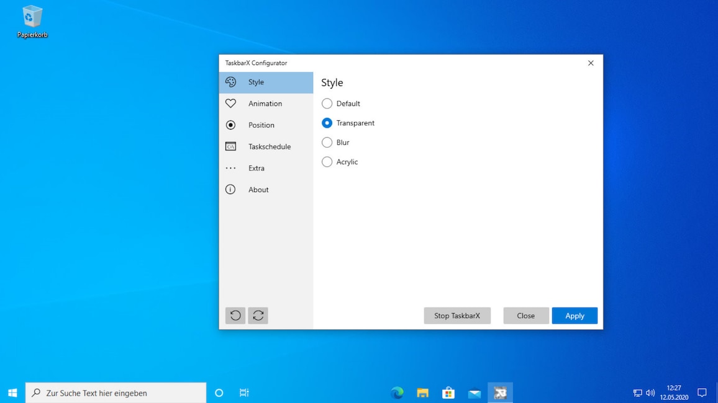
Task: Click the volume speaker icon in system tray
Action: 649,392
